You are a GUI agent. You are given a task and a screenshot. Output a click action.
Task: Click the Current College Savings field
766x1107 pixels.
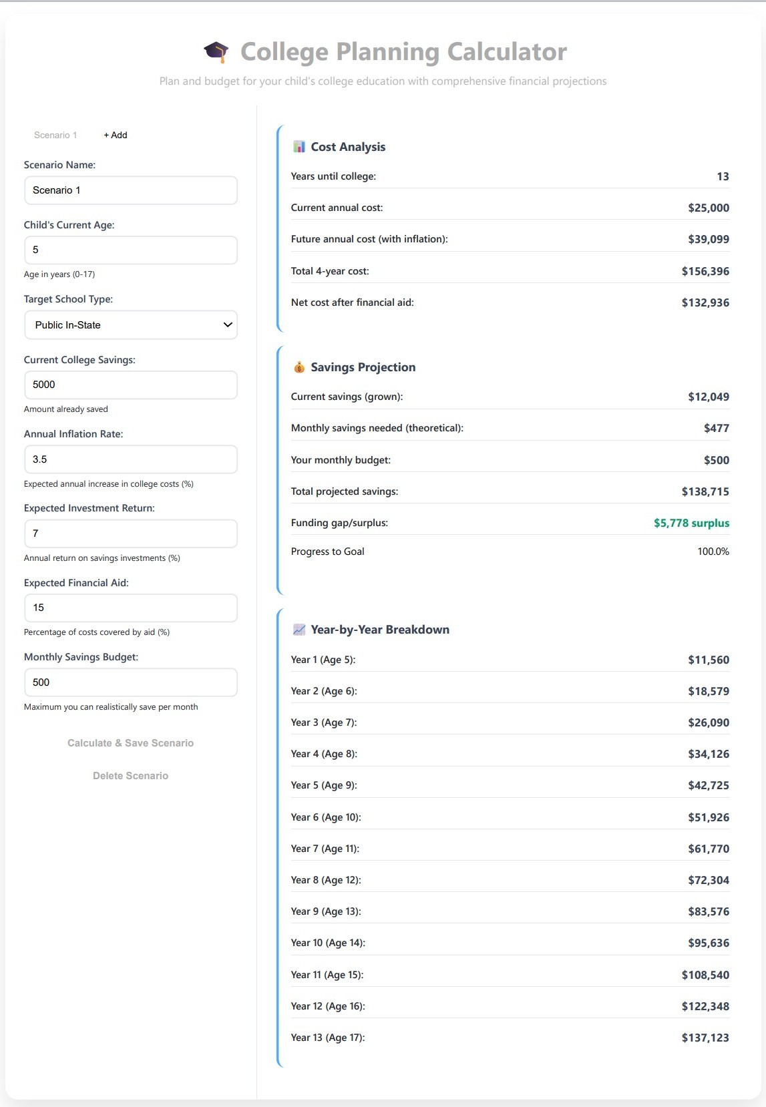click(131, 385)
